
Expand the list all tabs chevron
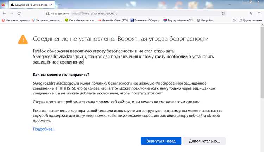[x=230, y=5]
